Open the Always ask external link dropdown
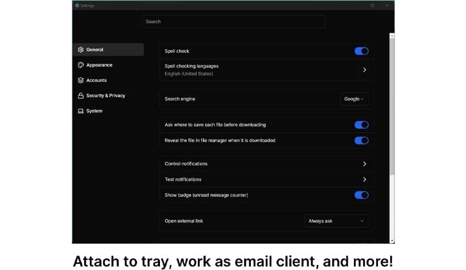Image resolution: width=466 pixels, height=270 pixels. (x=336, y=221)
